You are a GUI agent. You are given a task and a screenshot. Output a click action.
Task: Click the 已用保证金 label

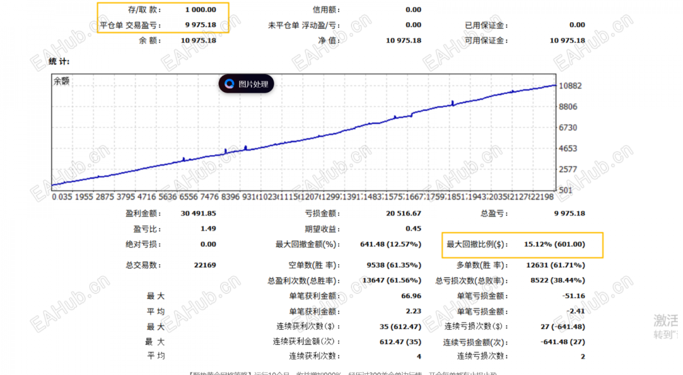487,25
